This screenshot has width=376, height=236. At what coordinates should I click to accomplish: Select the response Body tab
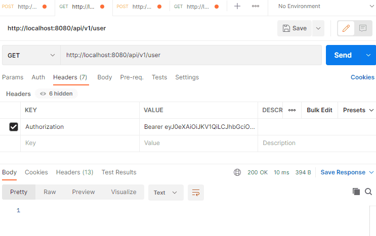pyautogui.click(x=9, y=172)
